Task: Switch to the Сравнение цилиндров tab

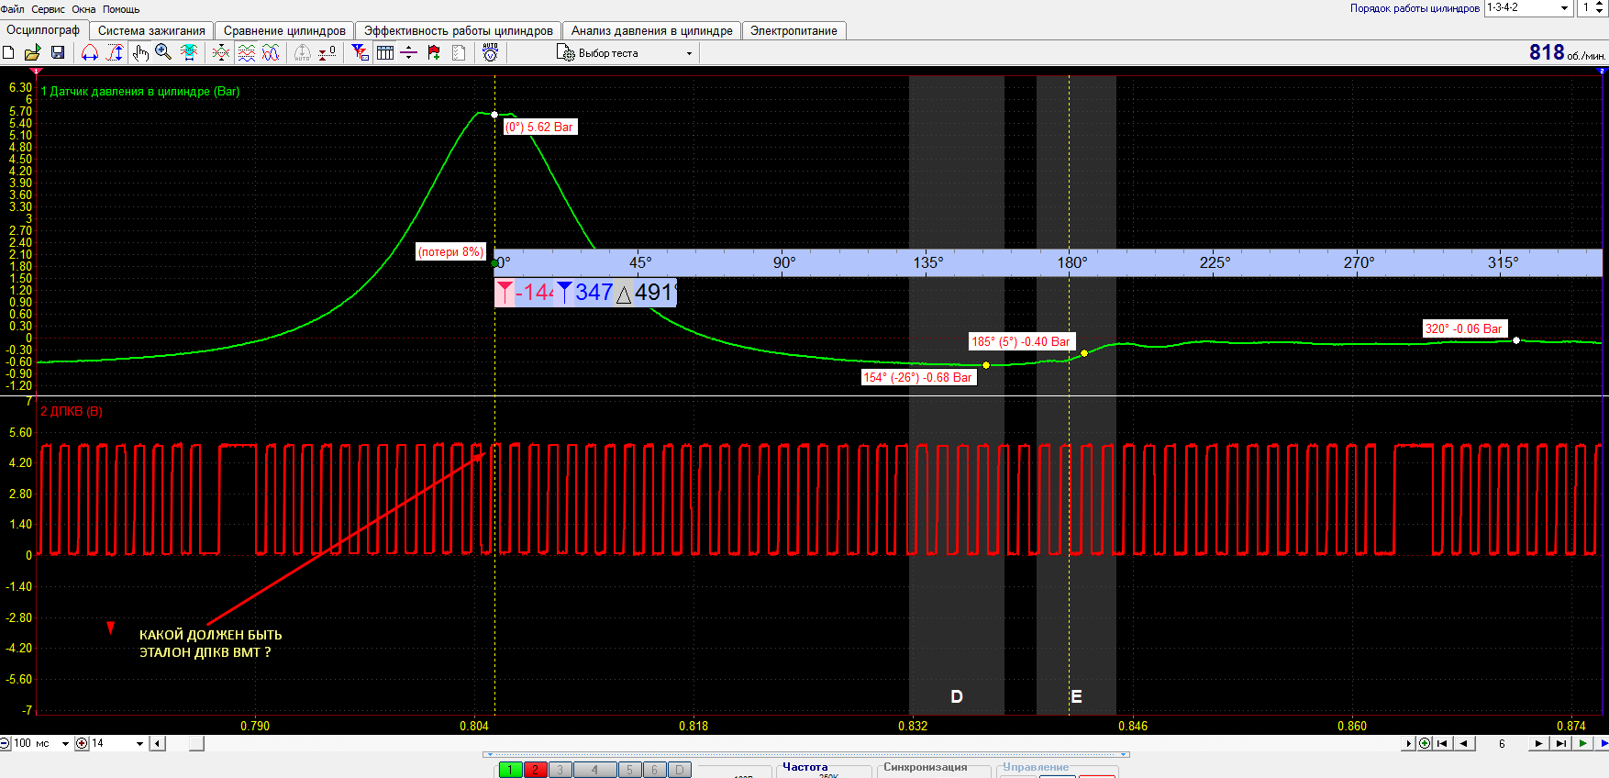Action: (284, 30)
